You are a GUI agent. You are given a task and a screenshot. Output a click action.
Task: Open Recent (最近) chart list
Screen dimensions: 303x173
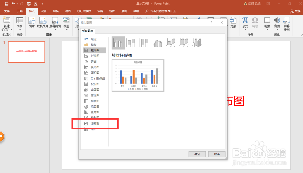pyautogui.click(x=95, y=39)
